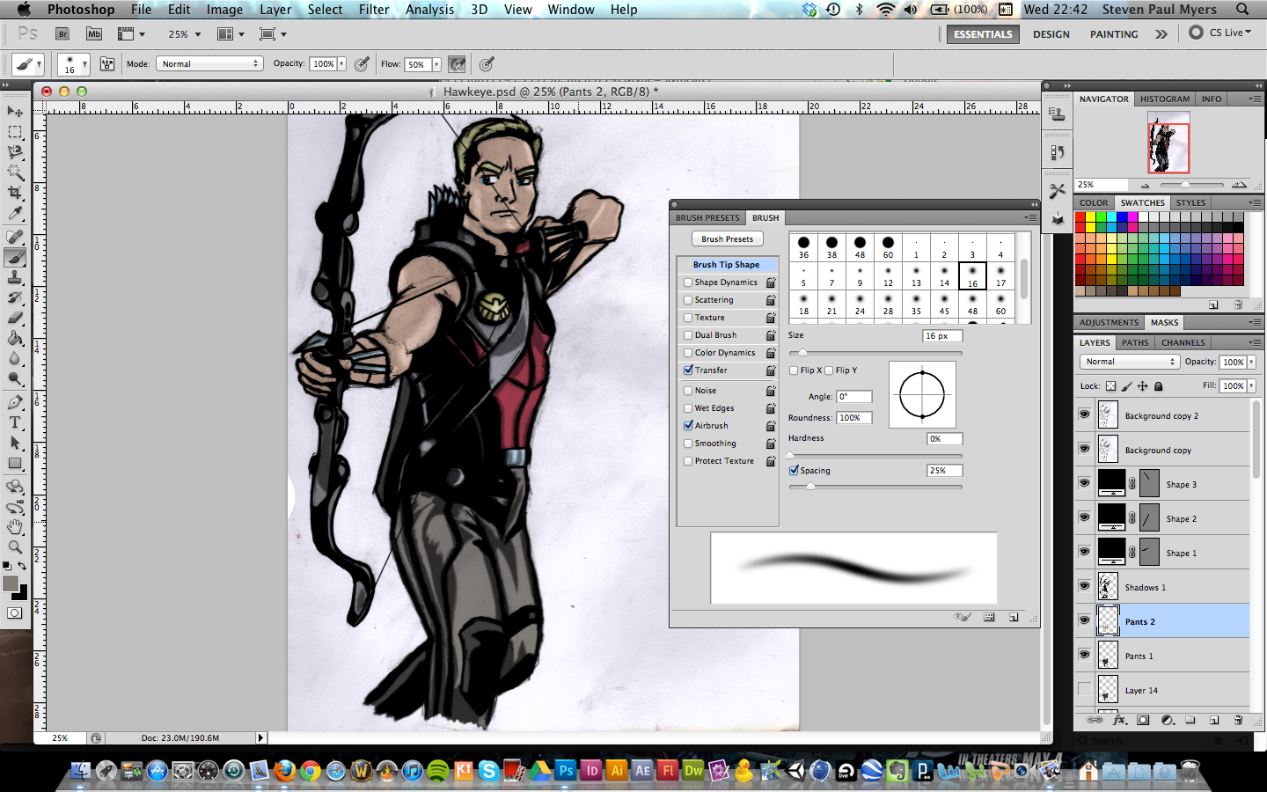Create a new layer icon in Layers panel
The width and height of the screenshot is (1267, 792).
pyautogui.click(x=1214, y=720)
